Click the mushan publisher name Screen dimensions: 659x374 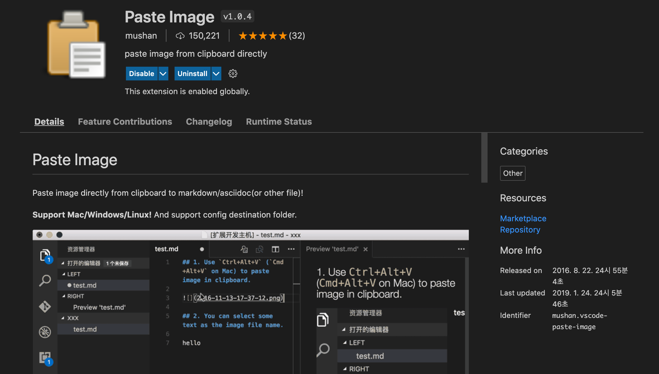coord(141,36)
